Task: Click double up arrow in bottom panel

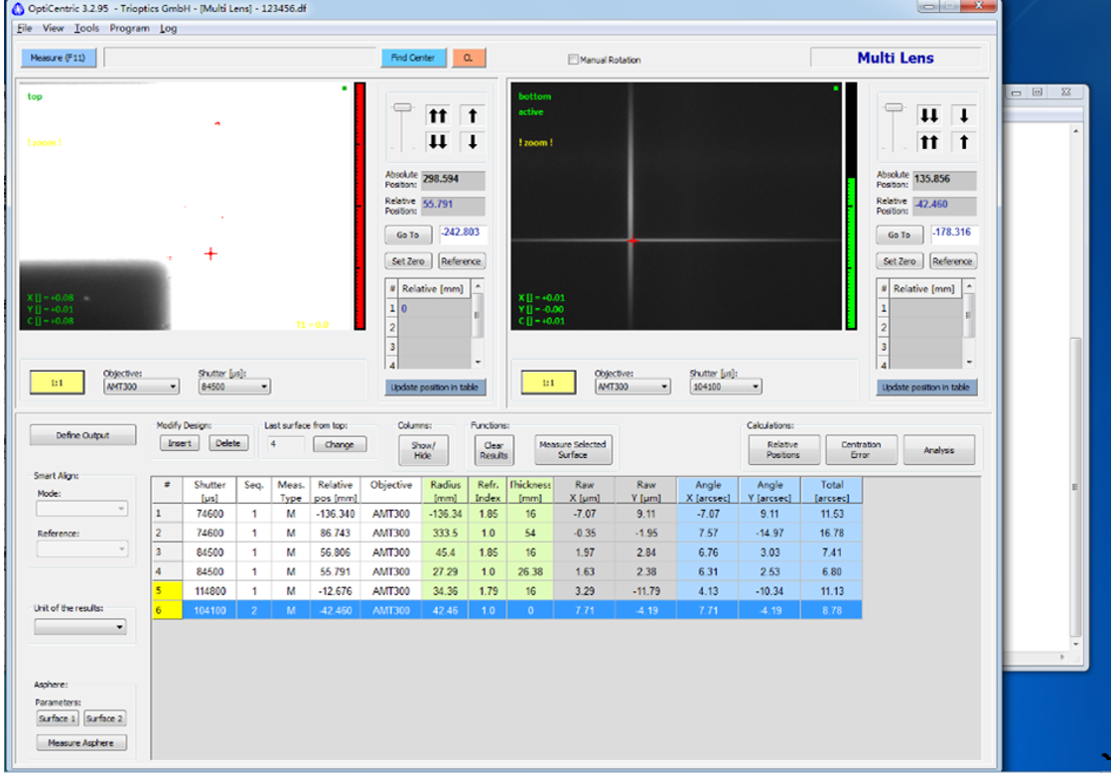Action: (x=928, y=141)
